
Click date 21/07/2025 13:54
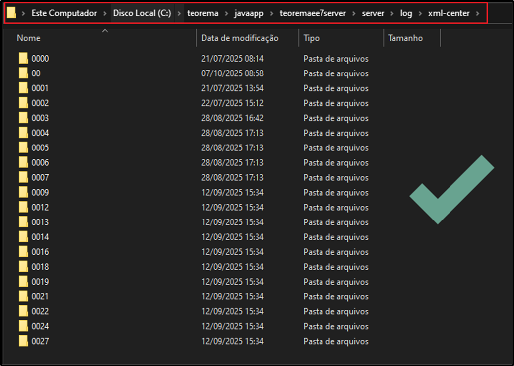point(233,88)
